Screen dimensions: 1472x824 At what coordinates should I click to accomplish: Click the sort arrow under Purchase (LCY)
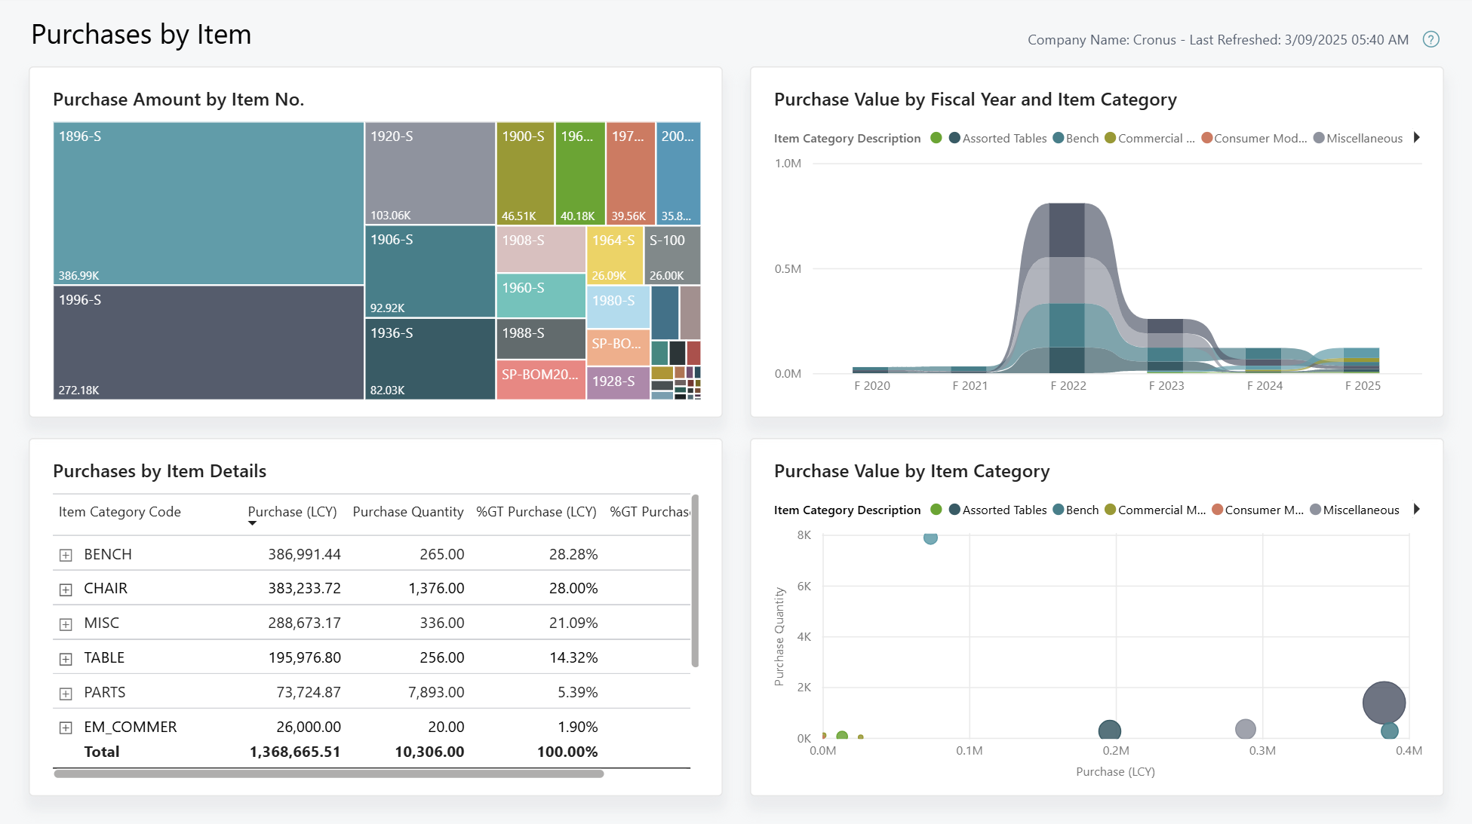point(252,522)
